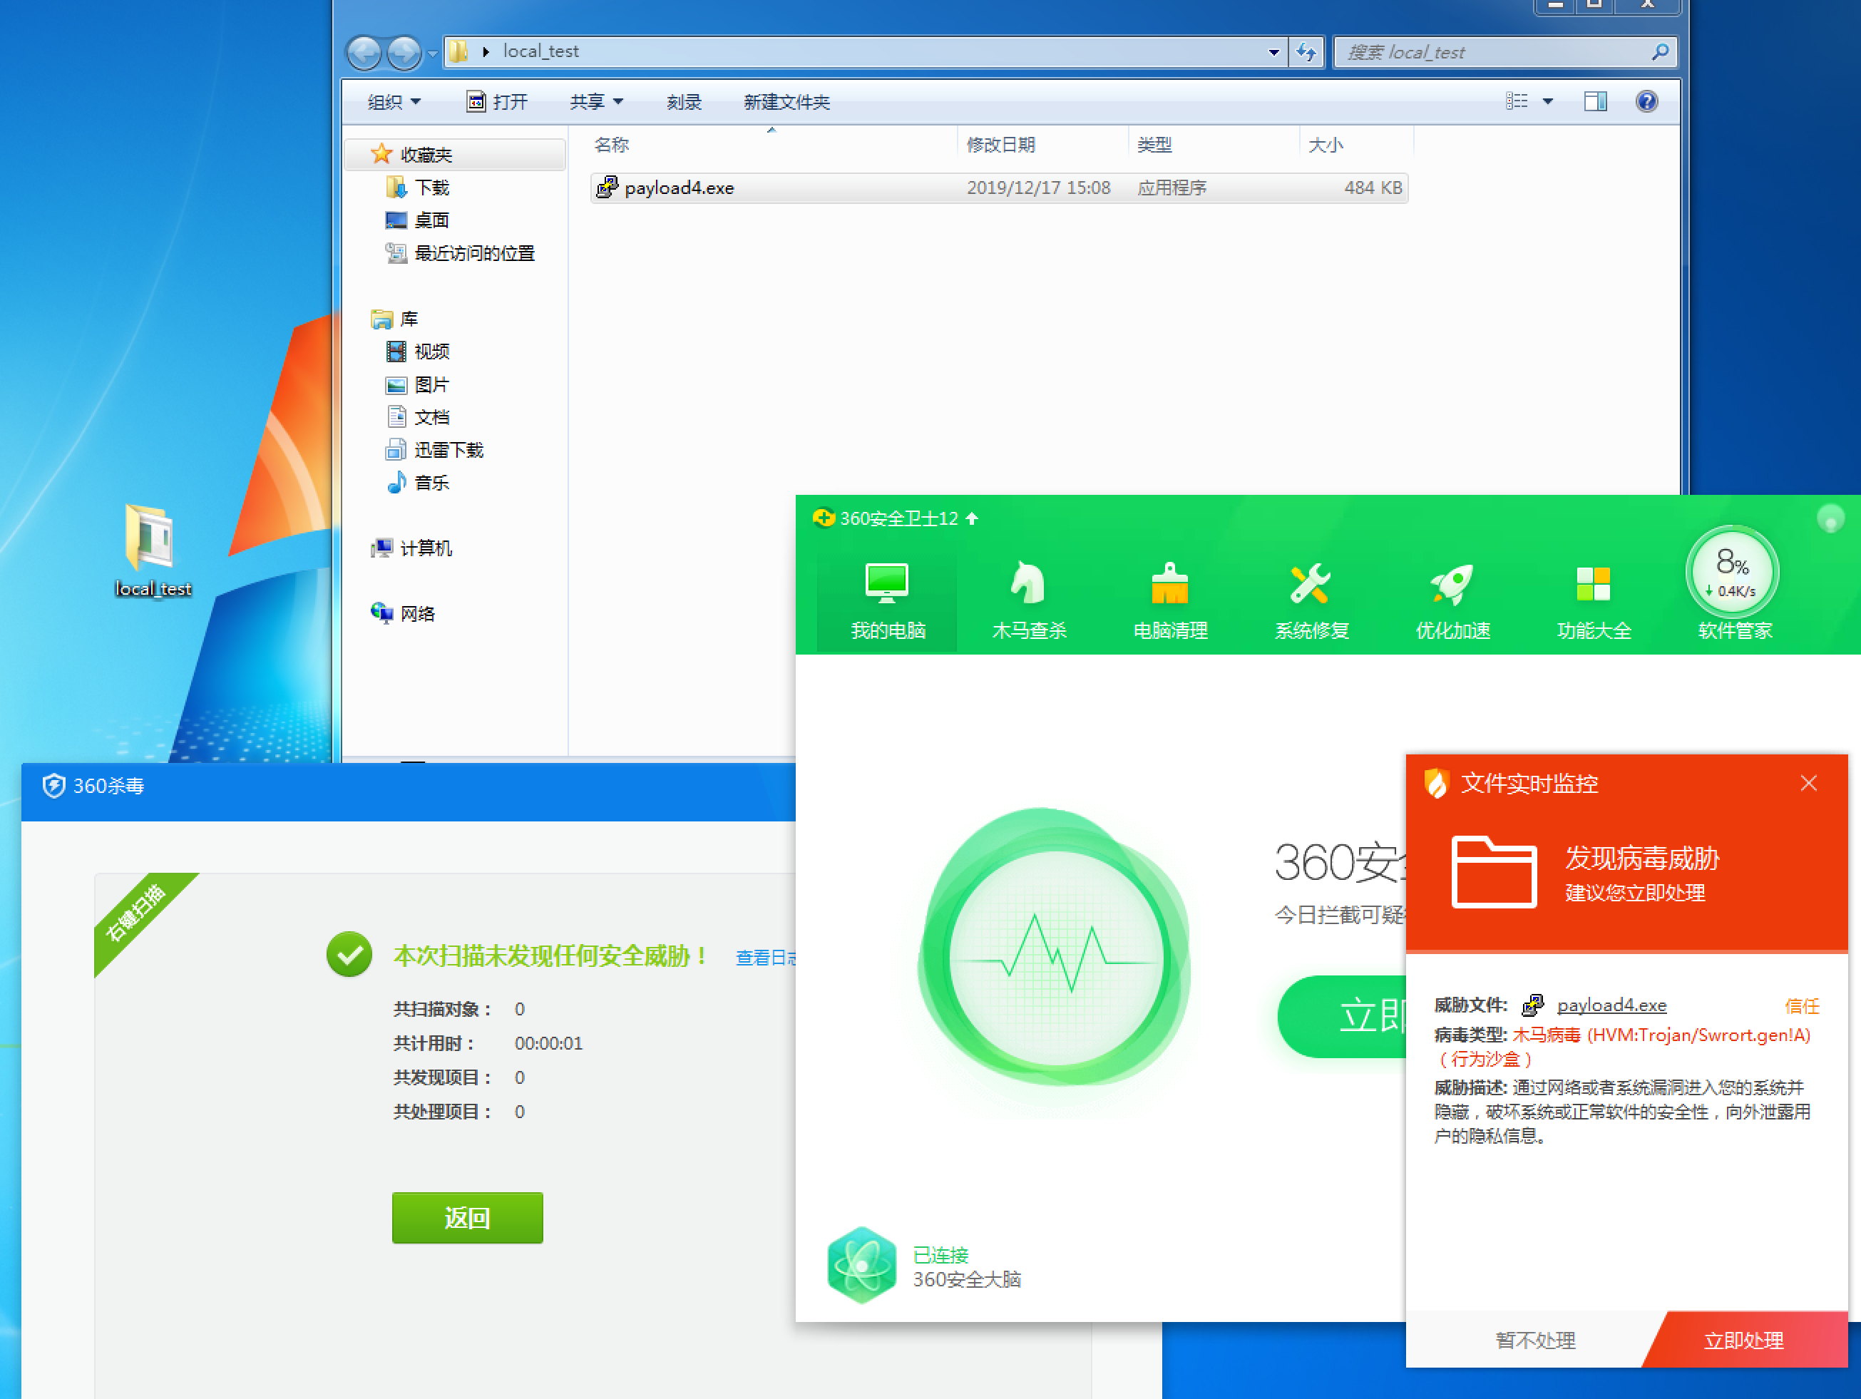Open 木马查杀 trojan scan icon
This screenshot has height=1399, width=1861.
click(x=1028, y=583)
